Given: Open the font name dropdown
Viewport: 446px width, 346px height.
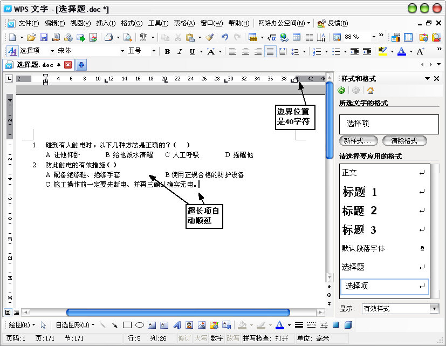Looking at the screenshot, I should [x=123, y=51].
